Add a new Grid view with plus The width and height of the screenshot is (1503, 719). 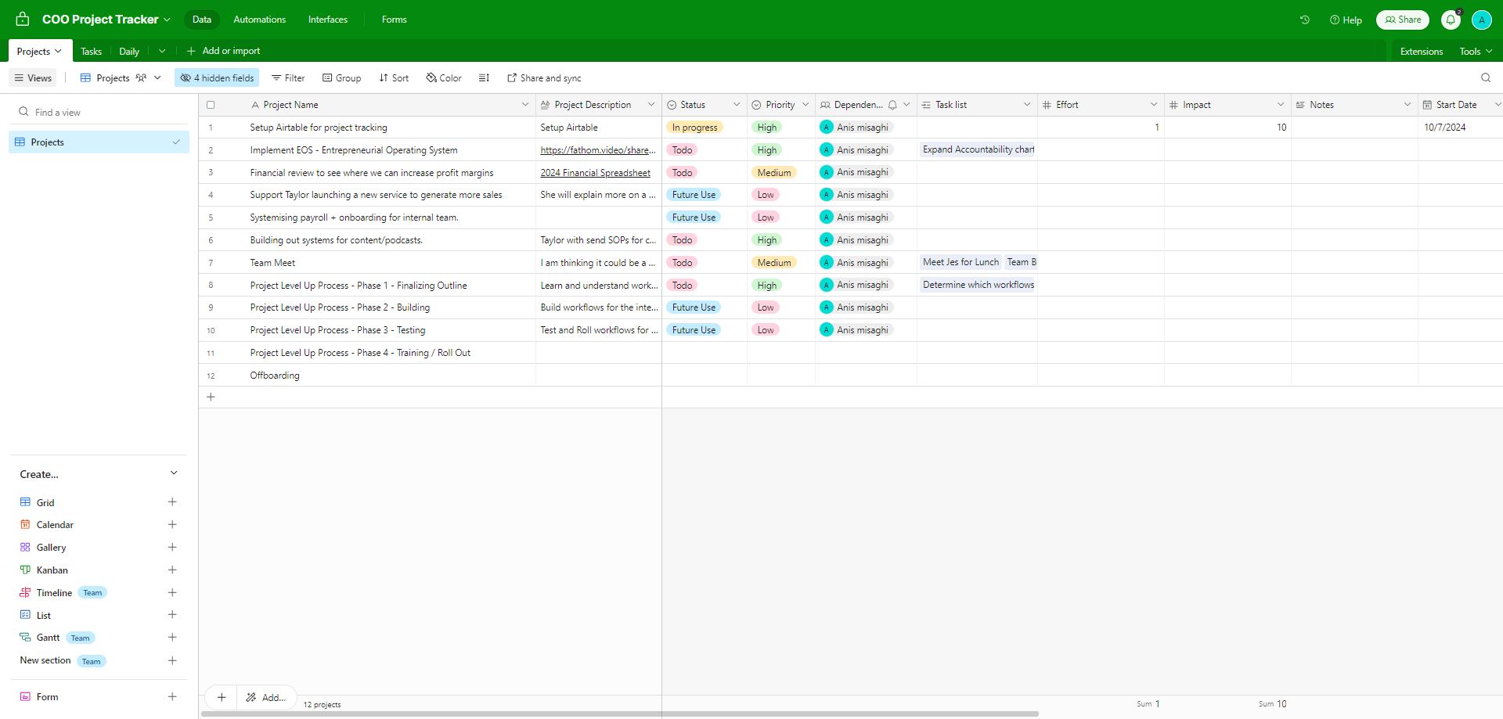tap(172, 502)
